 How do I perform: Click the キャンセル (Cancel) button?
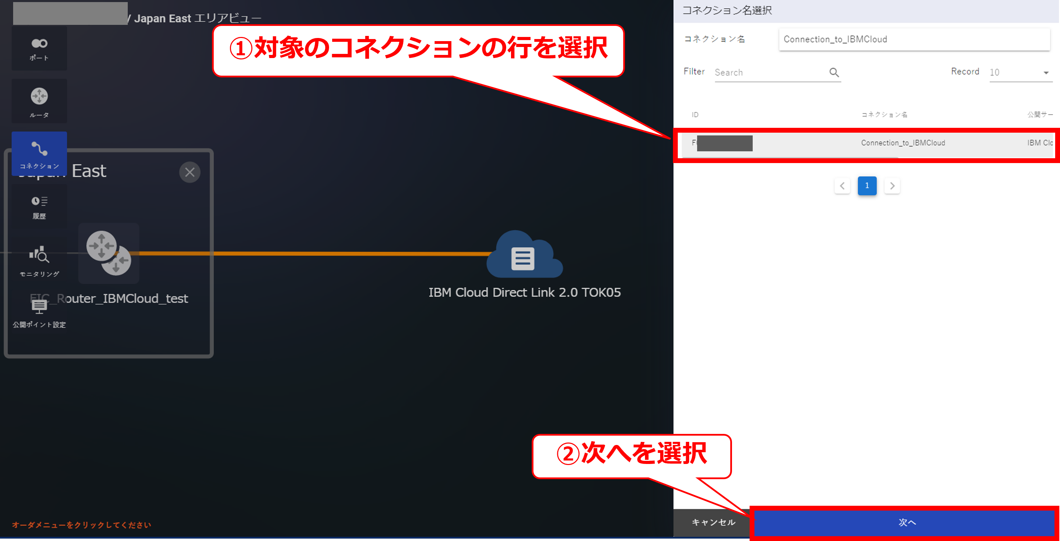713,522
